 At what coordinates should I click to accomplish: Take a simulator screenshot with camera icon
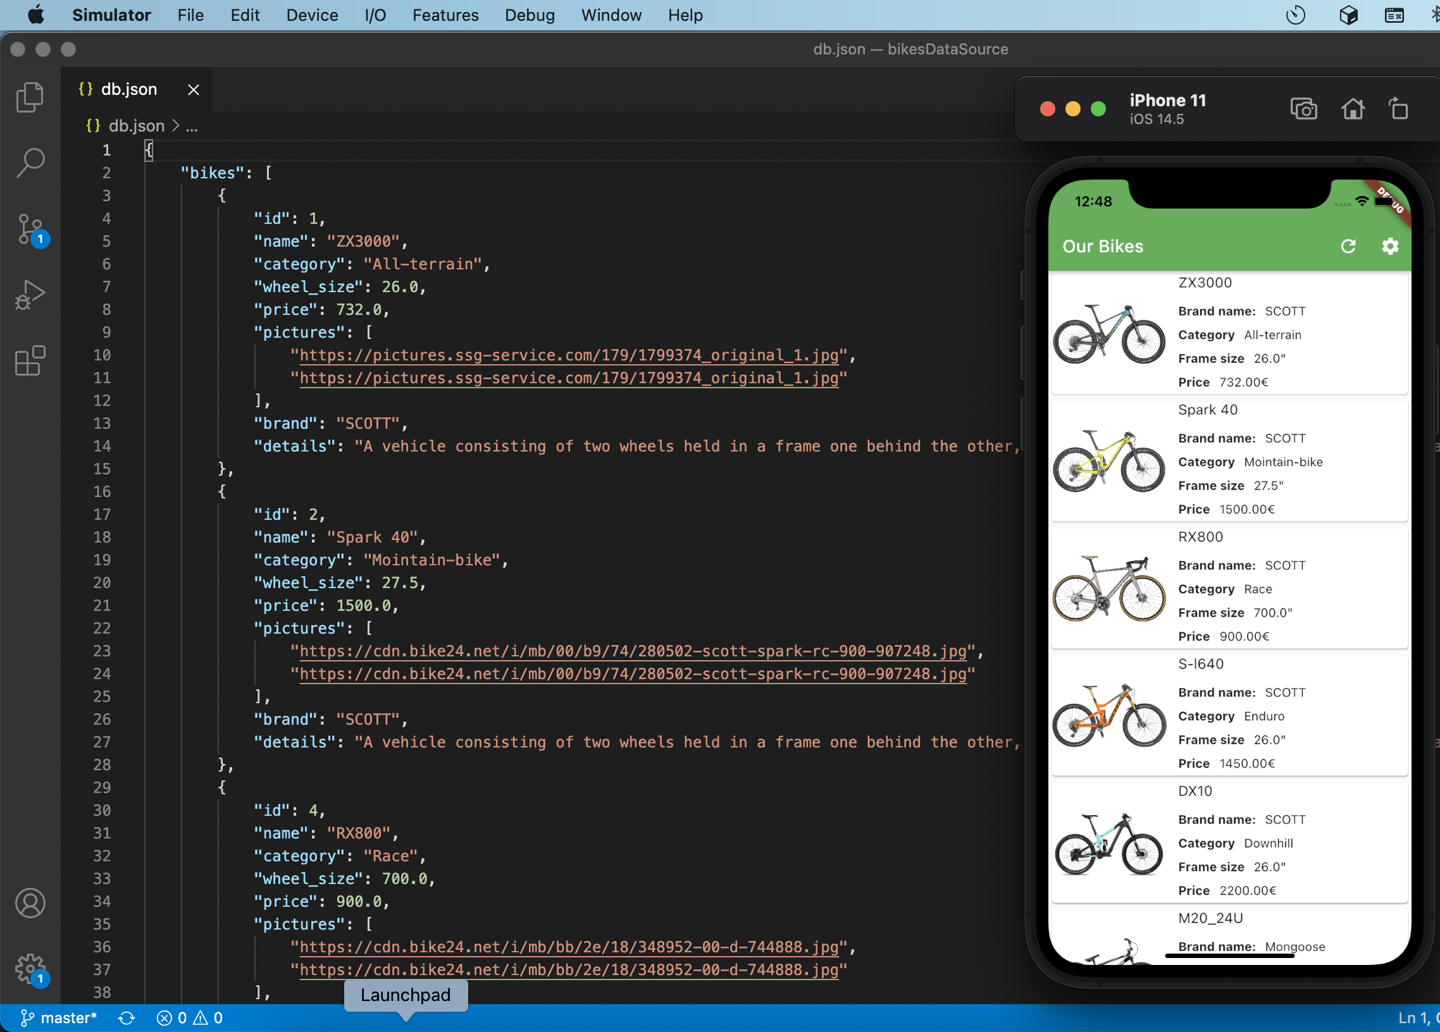pyautogui.click(x=1303, y=109)
